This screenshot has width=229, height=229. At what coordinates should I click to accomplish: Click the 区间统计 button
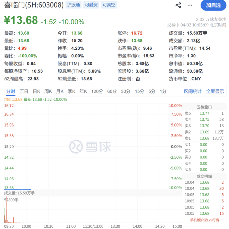(193, 91)
